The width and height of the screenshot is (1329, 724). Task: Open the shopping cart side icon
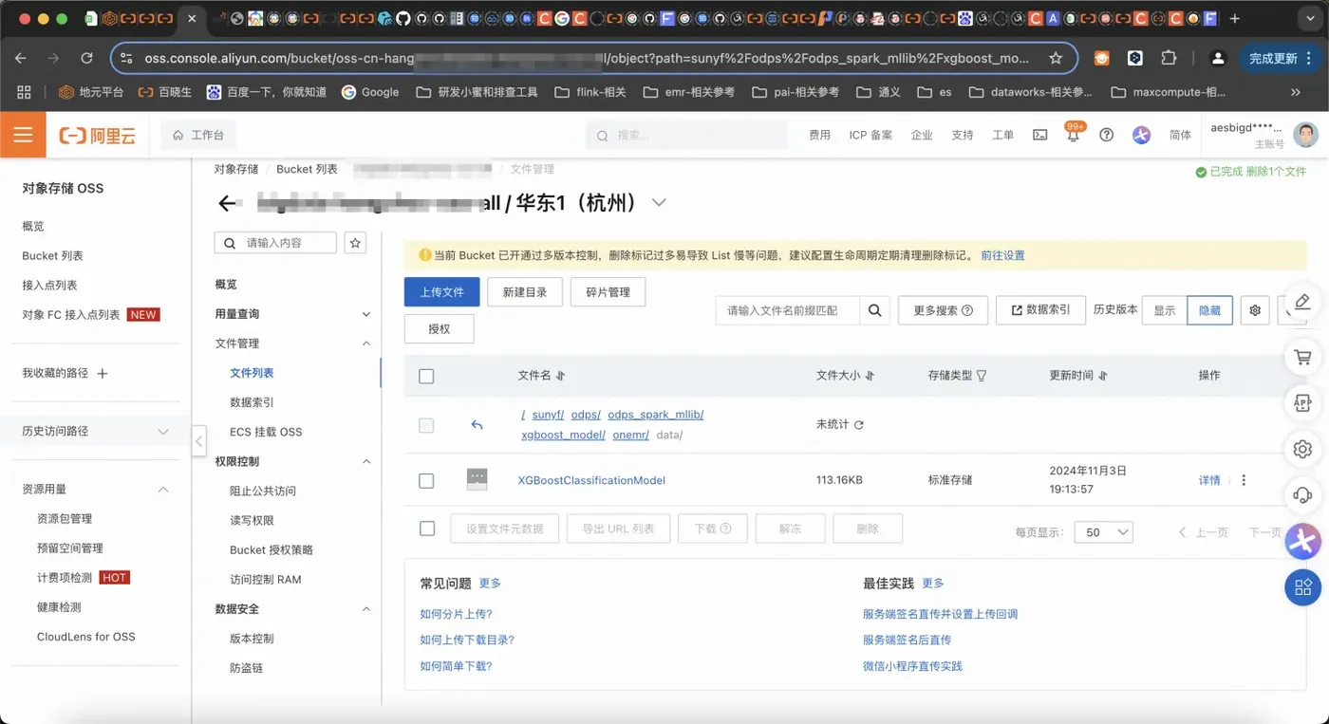pos(1302,357)
